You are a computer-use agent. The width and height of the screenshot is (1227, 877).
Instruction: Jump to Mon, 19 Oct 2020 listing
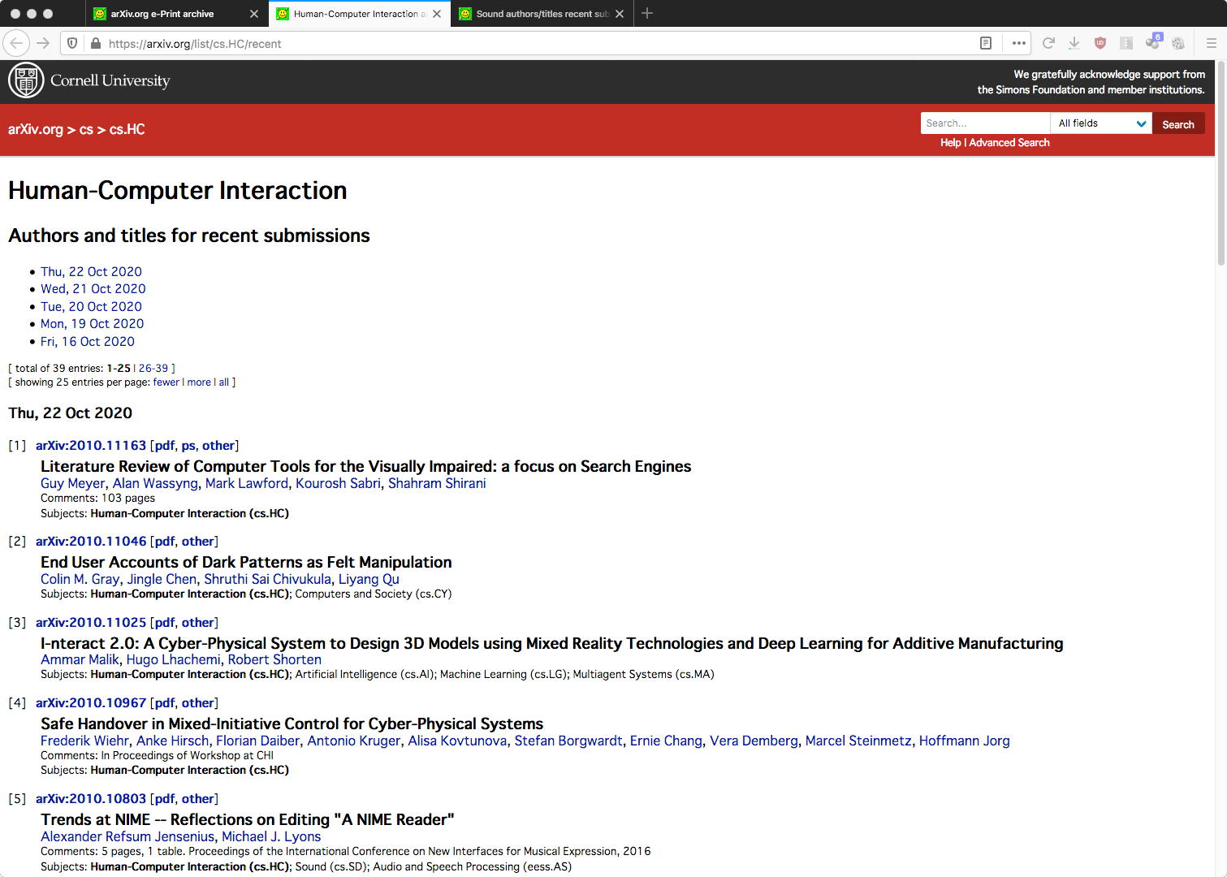click(92, 323)
